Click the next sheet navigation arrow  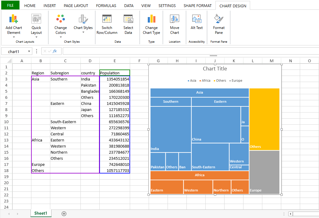17,214
